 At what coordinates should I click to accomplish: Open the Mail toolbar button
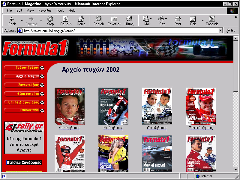coord(146,21)
